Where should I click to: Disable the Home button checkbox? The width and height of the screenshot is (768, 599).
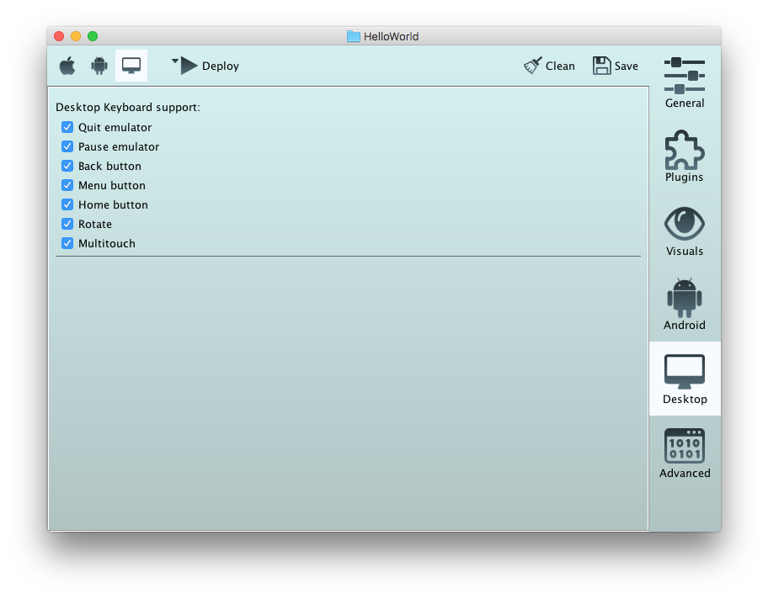click(67, 204)
